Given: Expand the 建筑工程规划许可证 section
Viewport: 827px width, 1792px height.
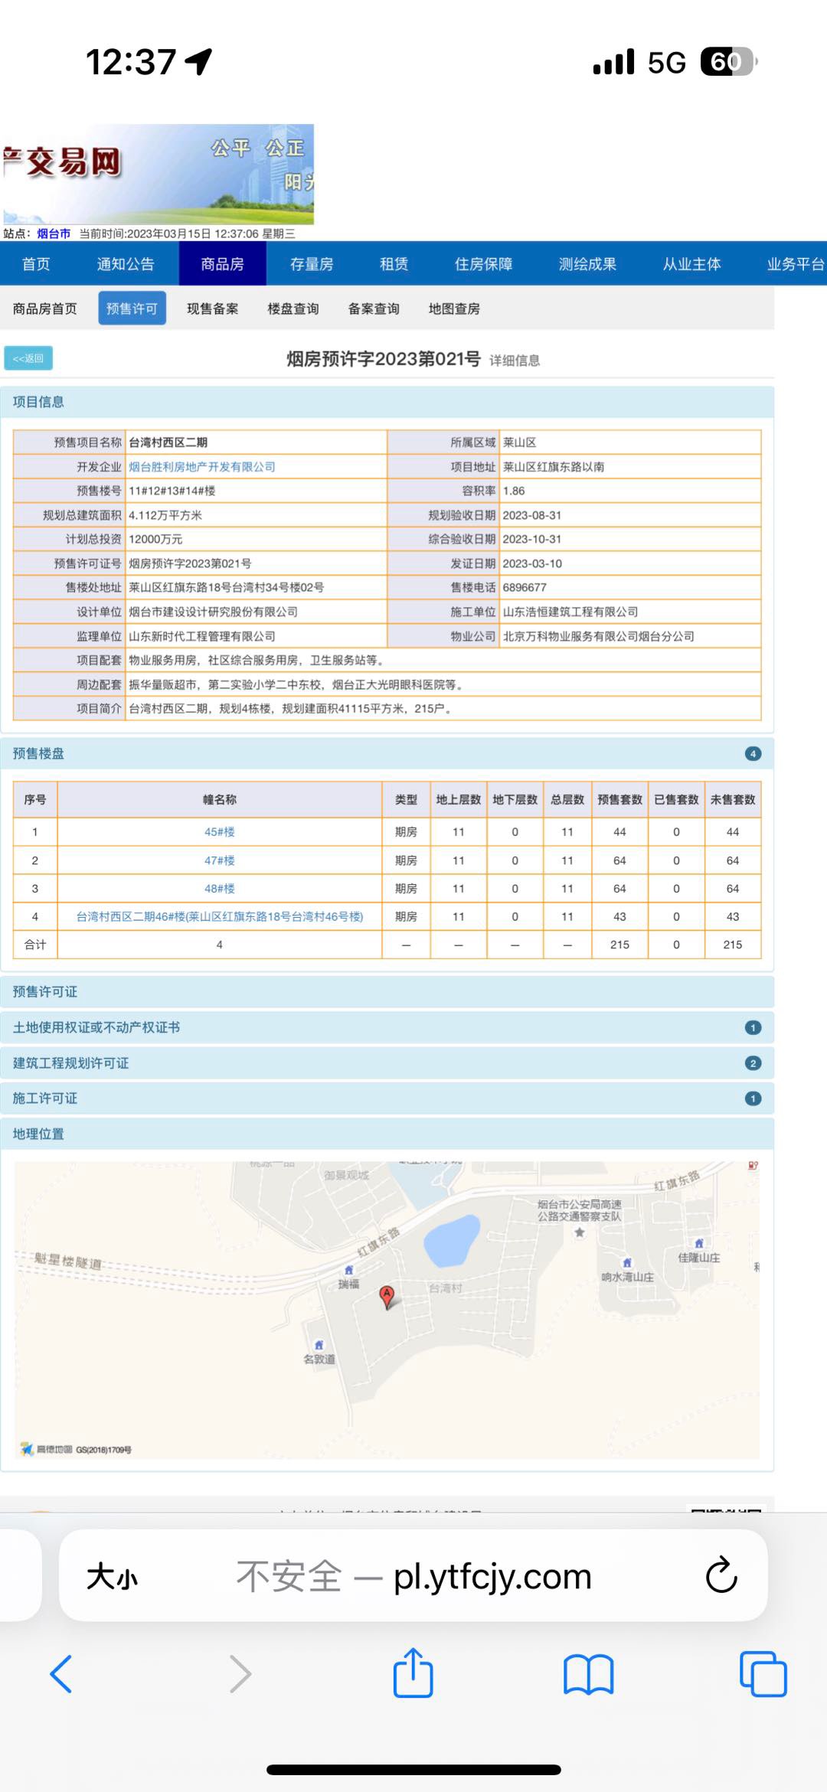Looking at the screenshot, I should 387,1063.
